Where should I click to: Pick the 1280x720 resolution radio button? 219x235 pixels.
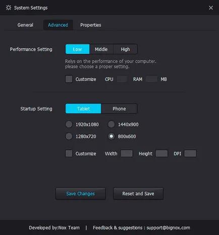pyautogui.click(x=69, y=136)
